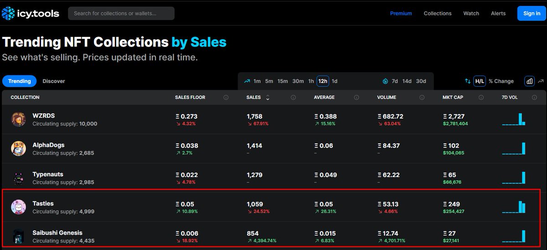Switch to bar chart view icon
547x250 pixels.
pos(529,81)
